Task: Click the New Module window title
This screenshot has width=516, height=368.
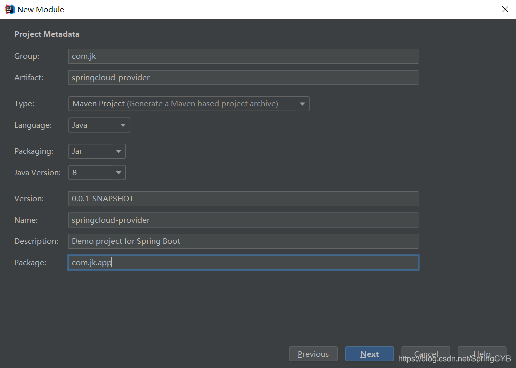Action: click(x=41, y=10)
